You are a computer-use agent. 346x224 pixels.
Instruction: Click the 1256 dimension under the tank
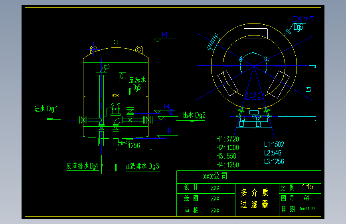coord(134,146)
